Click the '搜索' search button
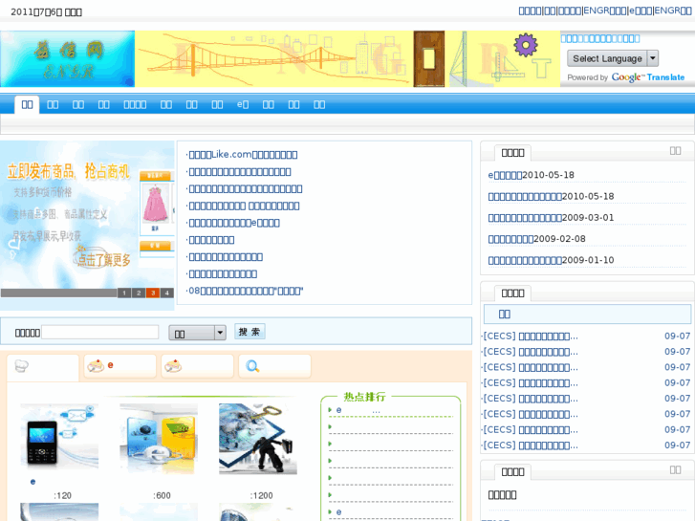 tap(250, 332)
